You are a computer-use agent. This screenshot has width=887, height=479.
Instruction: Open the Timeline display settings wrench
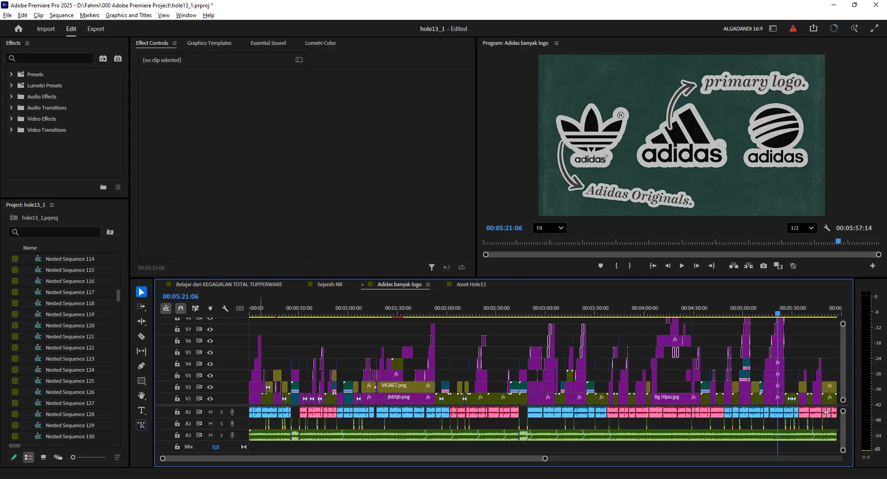point(225,308)
